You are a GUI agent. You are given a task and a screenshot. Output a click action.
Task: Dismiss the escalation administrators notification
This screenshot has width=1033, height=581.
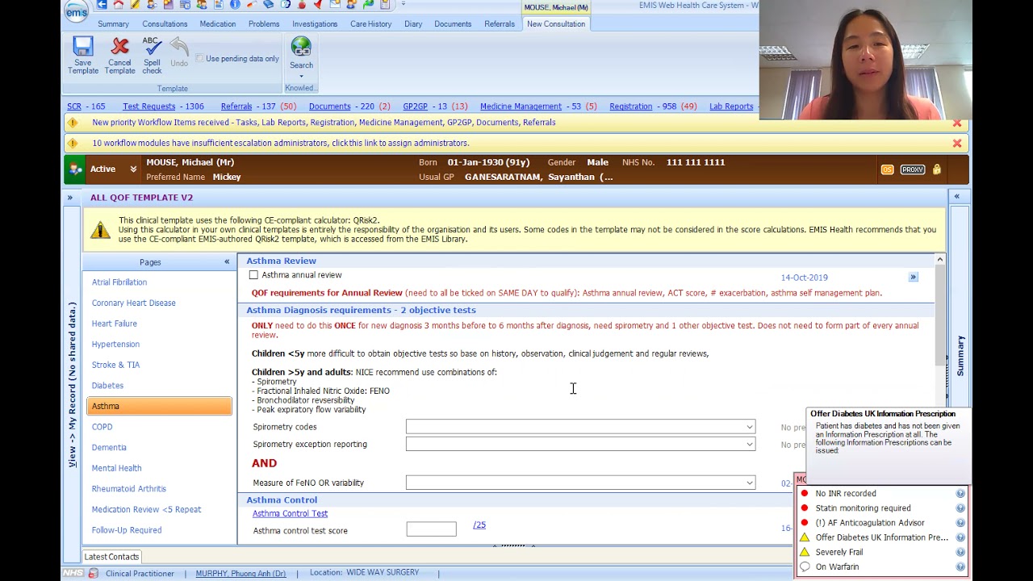point(957,144)
